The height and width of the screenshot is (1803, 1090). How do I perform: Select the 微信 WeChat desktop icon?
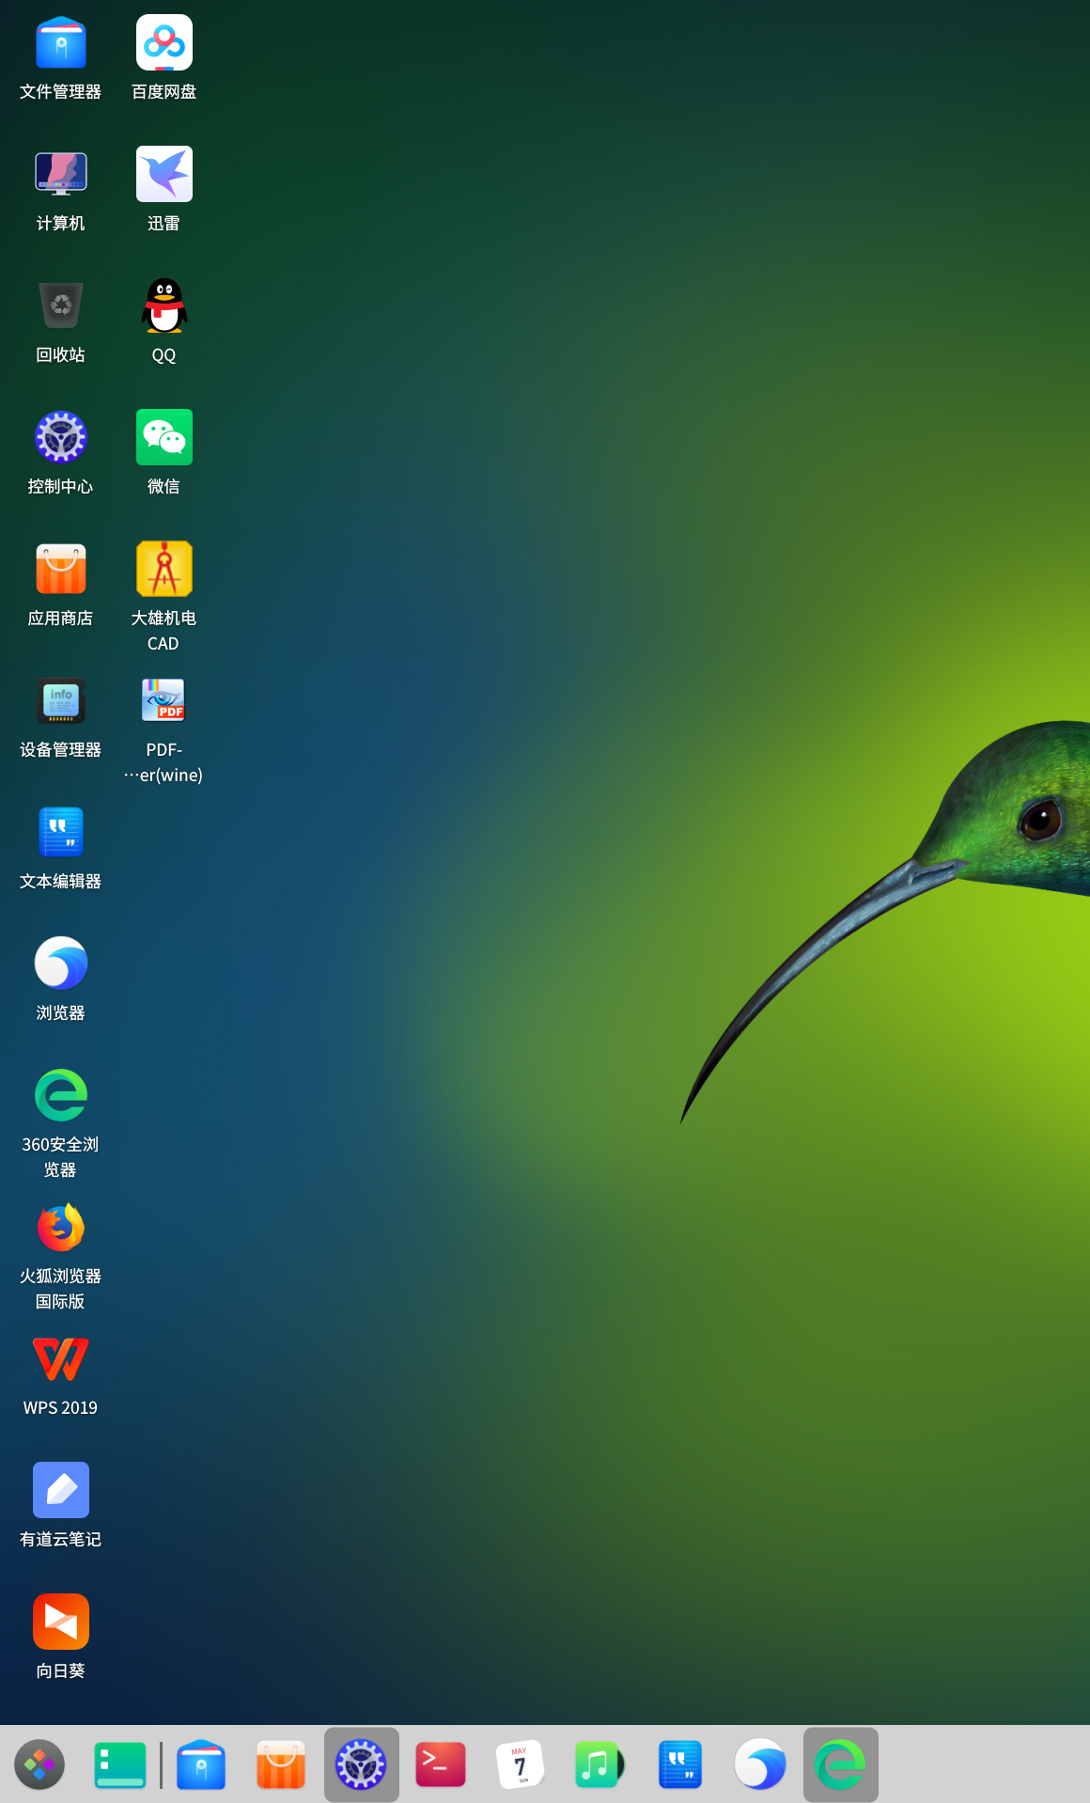point(164,437)
